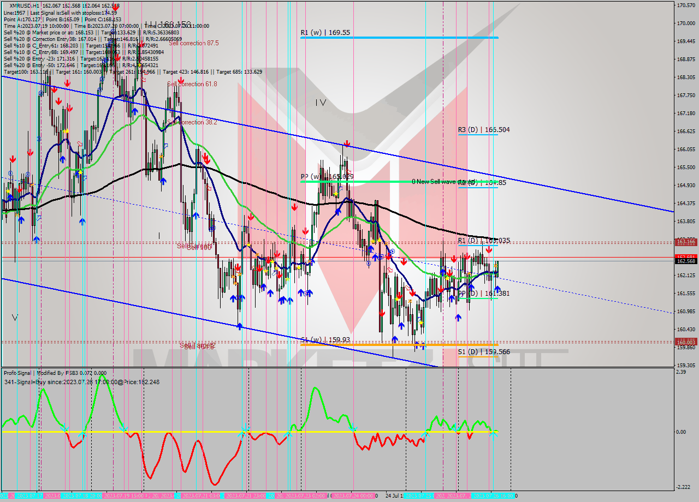Click the red 160.003 price level tag

tap(686, 342)
